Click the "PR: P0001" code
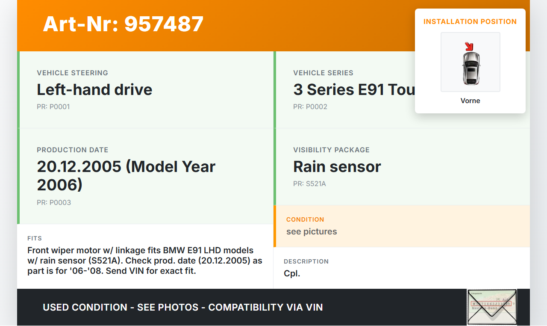Viewport: 547px width, 326px height. click(53, 107)
